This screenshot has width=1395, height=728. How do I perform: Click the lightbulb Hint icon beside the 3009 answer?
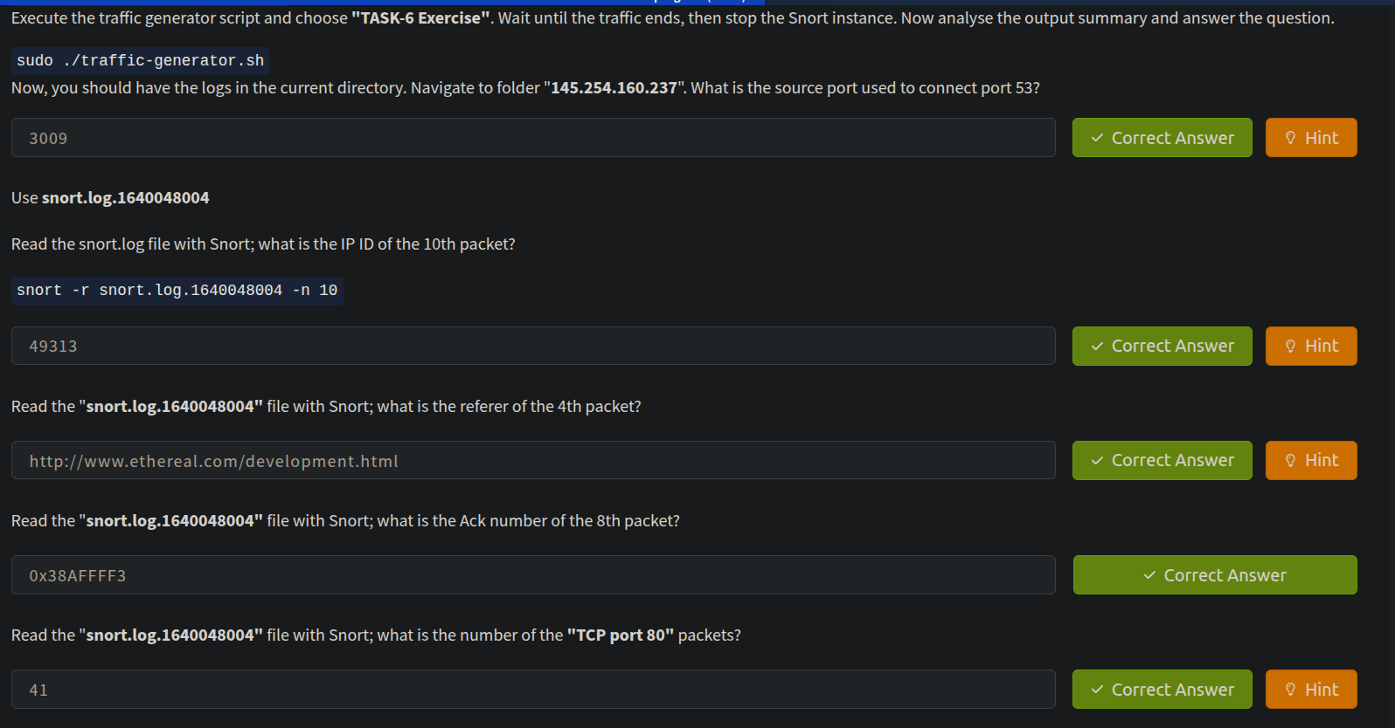click(1290, 138)
